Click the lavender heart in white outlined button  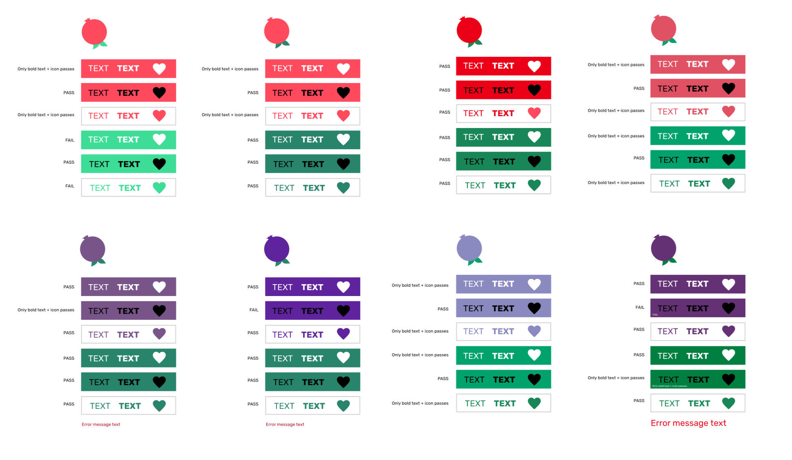pyautogui.click(x=534, y=331)
